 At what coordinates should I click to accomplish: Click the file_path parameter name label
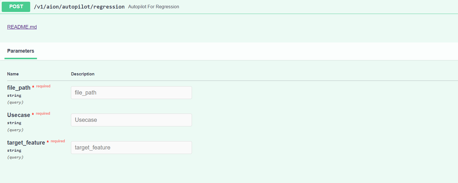(x=19, y=88)
